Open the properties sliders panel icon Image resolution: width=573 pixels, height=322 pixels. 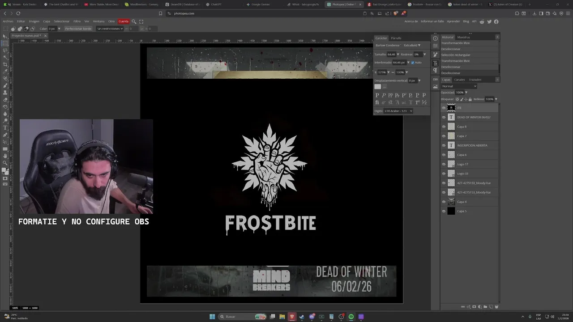[x=435, y=46]
